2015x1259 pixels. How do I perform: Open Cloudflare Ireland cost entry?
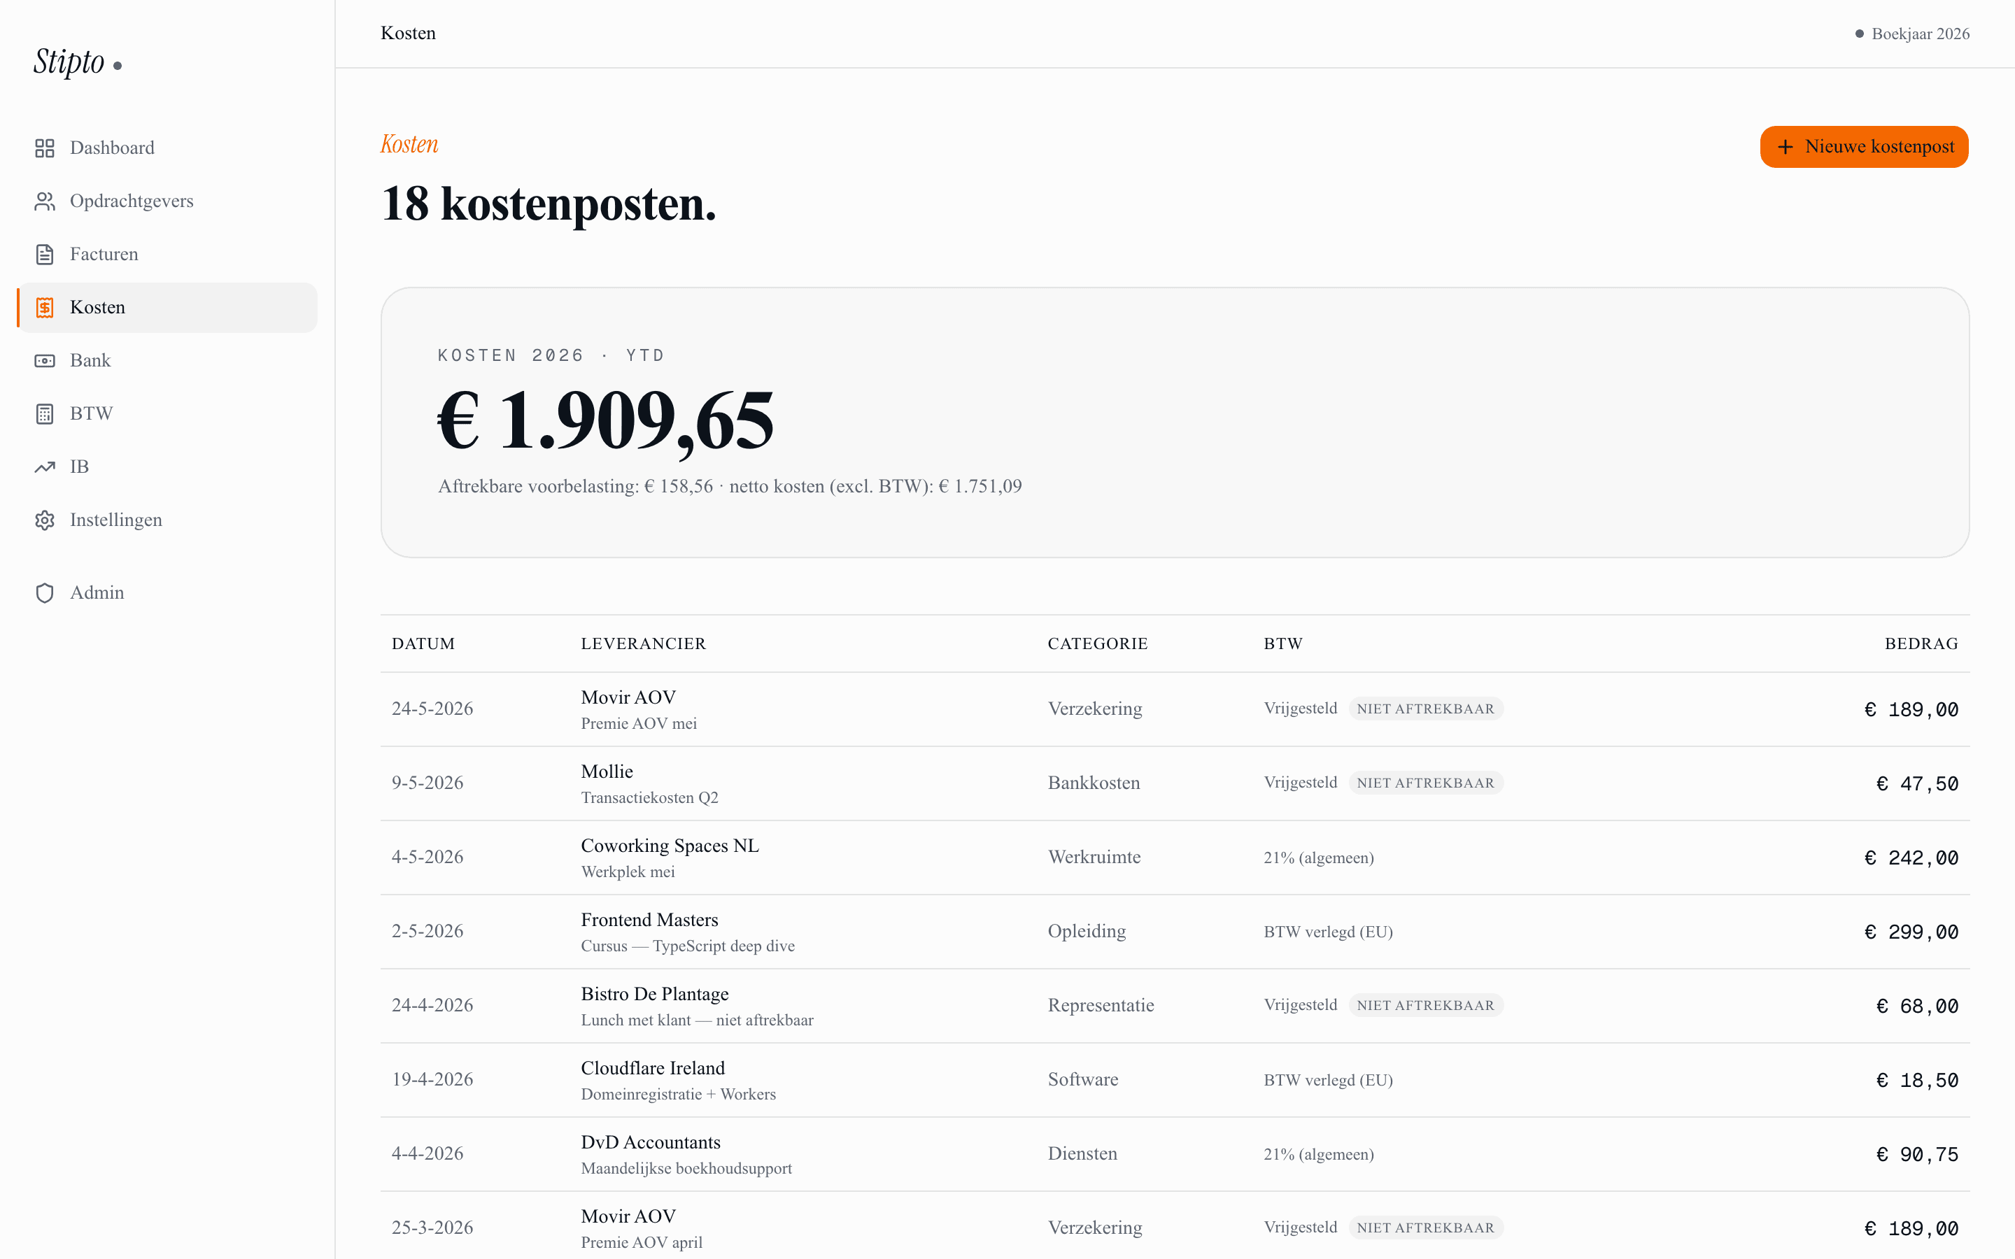(x=1175, y=1080)
